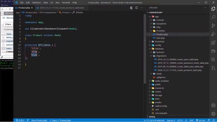Check the migrations table checkbox in phpMyAdmin
This screenshot has width=217, height=122.
coord(3,41)
